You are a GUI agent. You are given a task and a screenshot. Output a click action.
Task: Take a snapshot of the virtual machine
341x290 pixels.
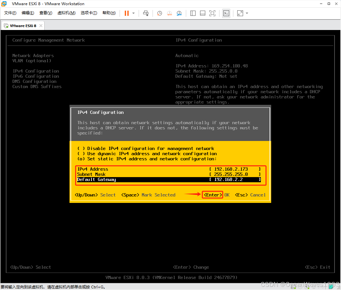(x=159, y=13)
